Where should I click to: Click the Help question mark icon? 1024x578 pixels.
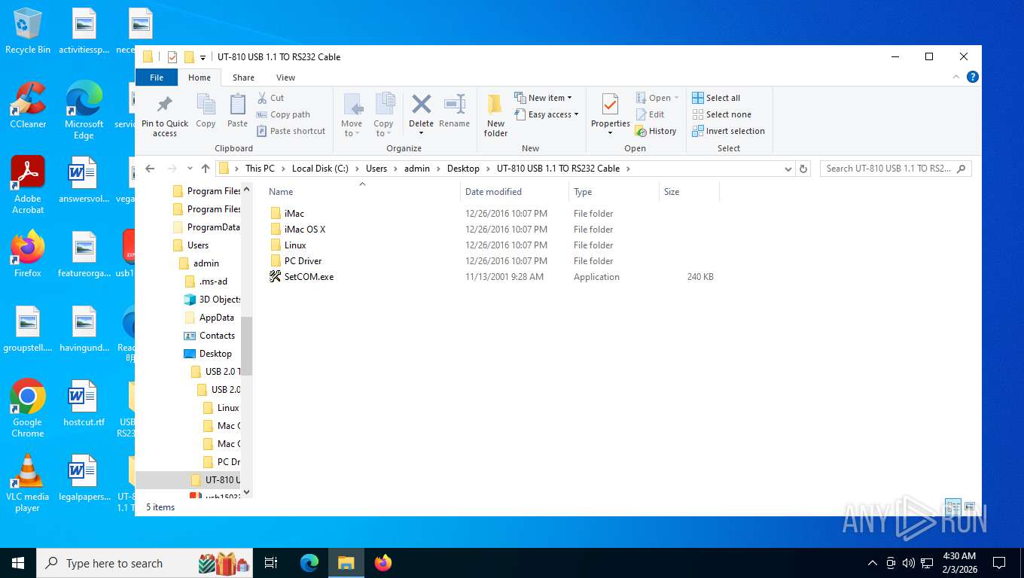972,77
